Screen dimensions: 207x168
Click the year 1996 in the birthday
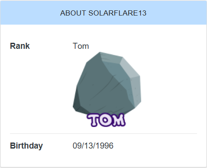click(x=104, y=146)
